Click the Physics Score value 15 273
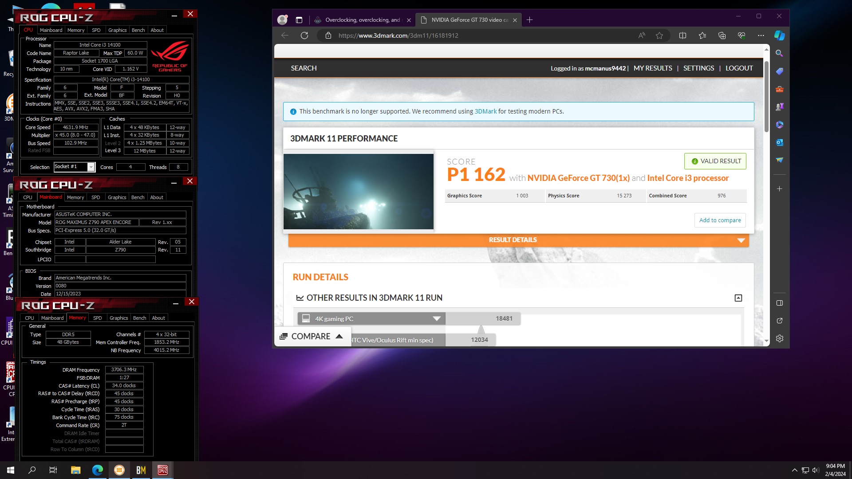 tap(624, 196)
